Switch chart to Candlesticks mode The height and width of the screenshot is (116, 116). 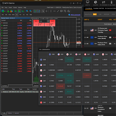click(x=19, y=11)
